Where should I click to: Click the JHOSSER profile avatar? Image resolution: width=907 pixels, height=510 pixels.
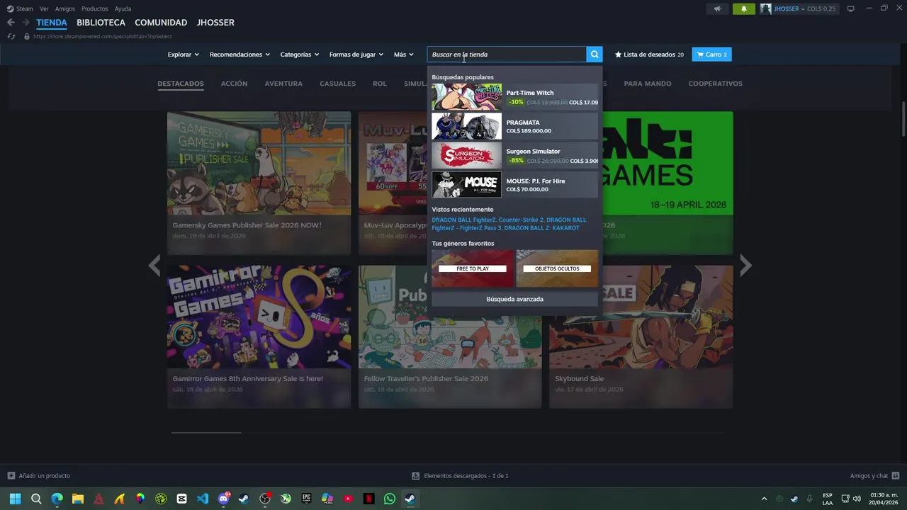click(766, 8)
